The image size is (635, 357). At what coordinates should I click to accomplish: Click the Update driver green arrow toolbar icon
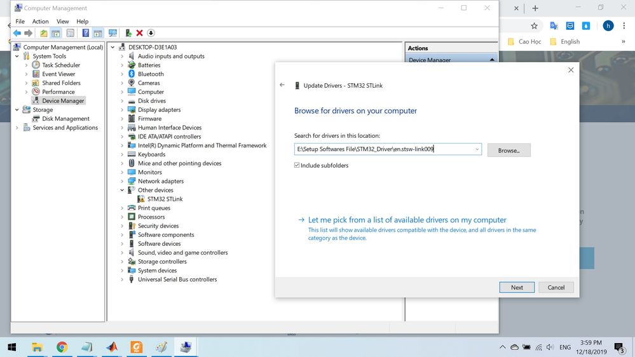pyautogui.click(x=128, y=33)
